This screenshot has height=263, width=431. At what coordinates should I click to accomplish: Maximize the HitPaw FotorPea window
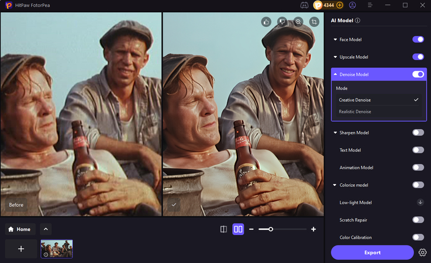(x=405, y=5)
